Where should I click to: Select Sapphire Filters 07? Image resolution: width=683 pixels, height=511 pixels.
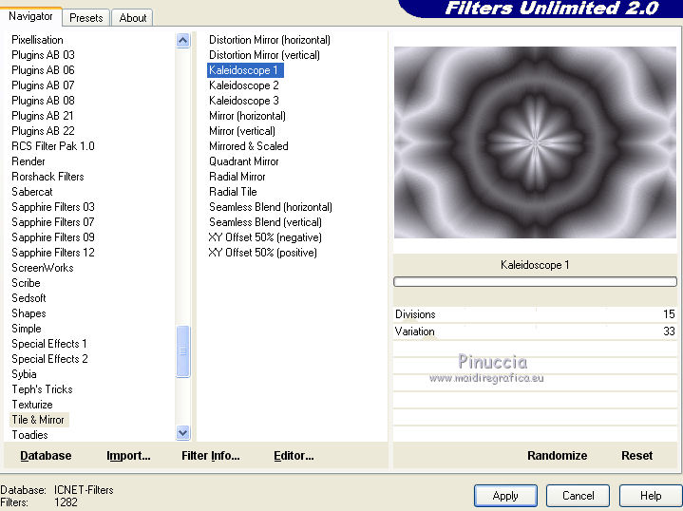point(53,222)
